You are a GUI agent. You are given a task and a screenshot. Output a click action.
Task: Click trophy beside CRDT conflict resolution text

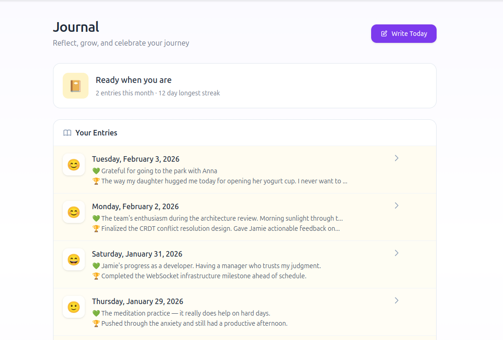96,229
